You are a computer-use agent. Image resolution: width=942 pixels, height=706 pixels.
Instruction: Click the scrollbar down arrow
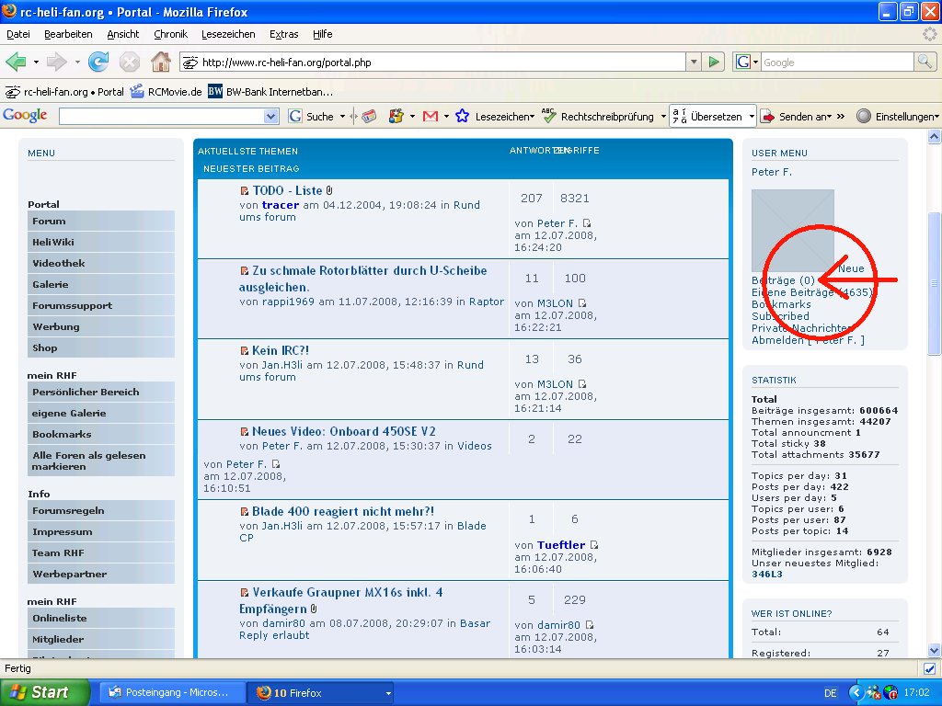935,650
